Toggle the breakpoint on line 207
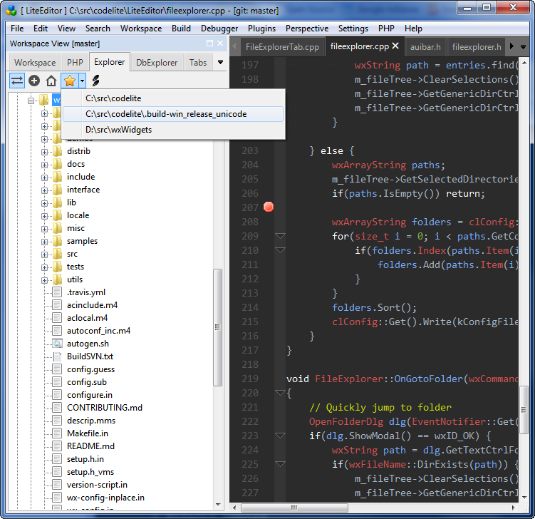 click(269, 207)
